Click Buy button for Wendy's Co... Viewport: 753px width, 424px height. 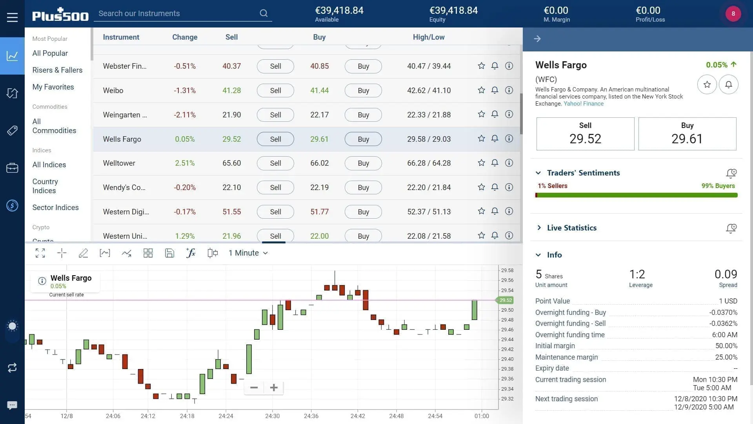coord(363,188)
